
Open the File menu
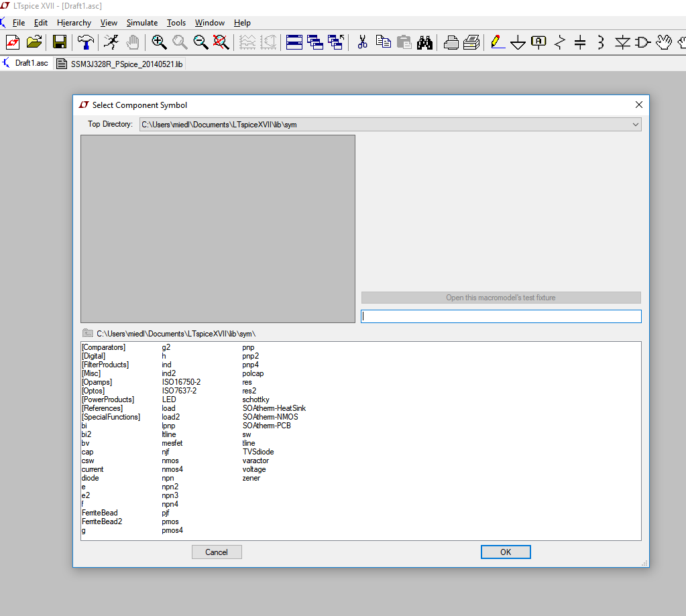coord(19,23)
